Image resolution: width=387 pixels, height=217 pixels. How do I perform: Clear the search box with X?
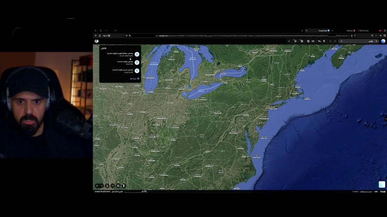tap(341, 41)
